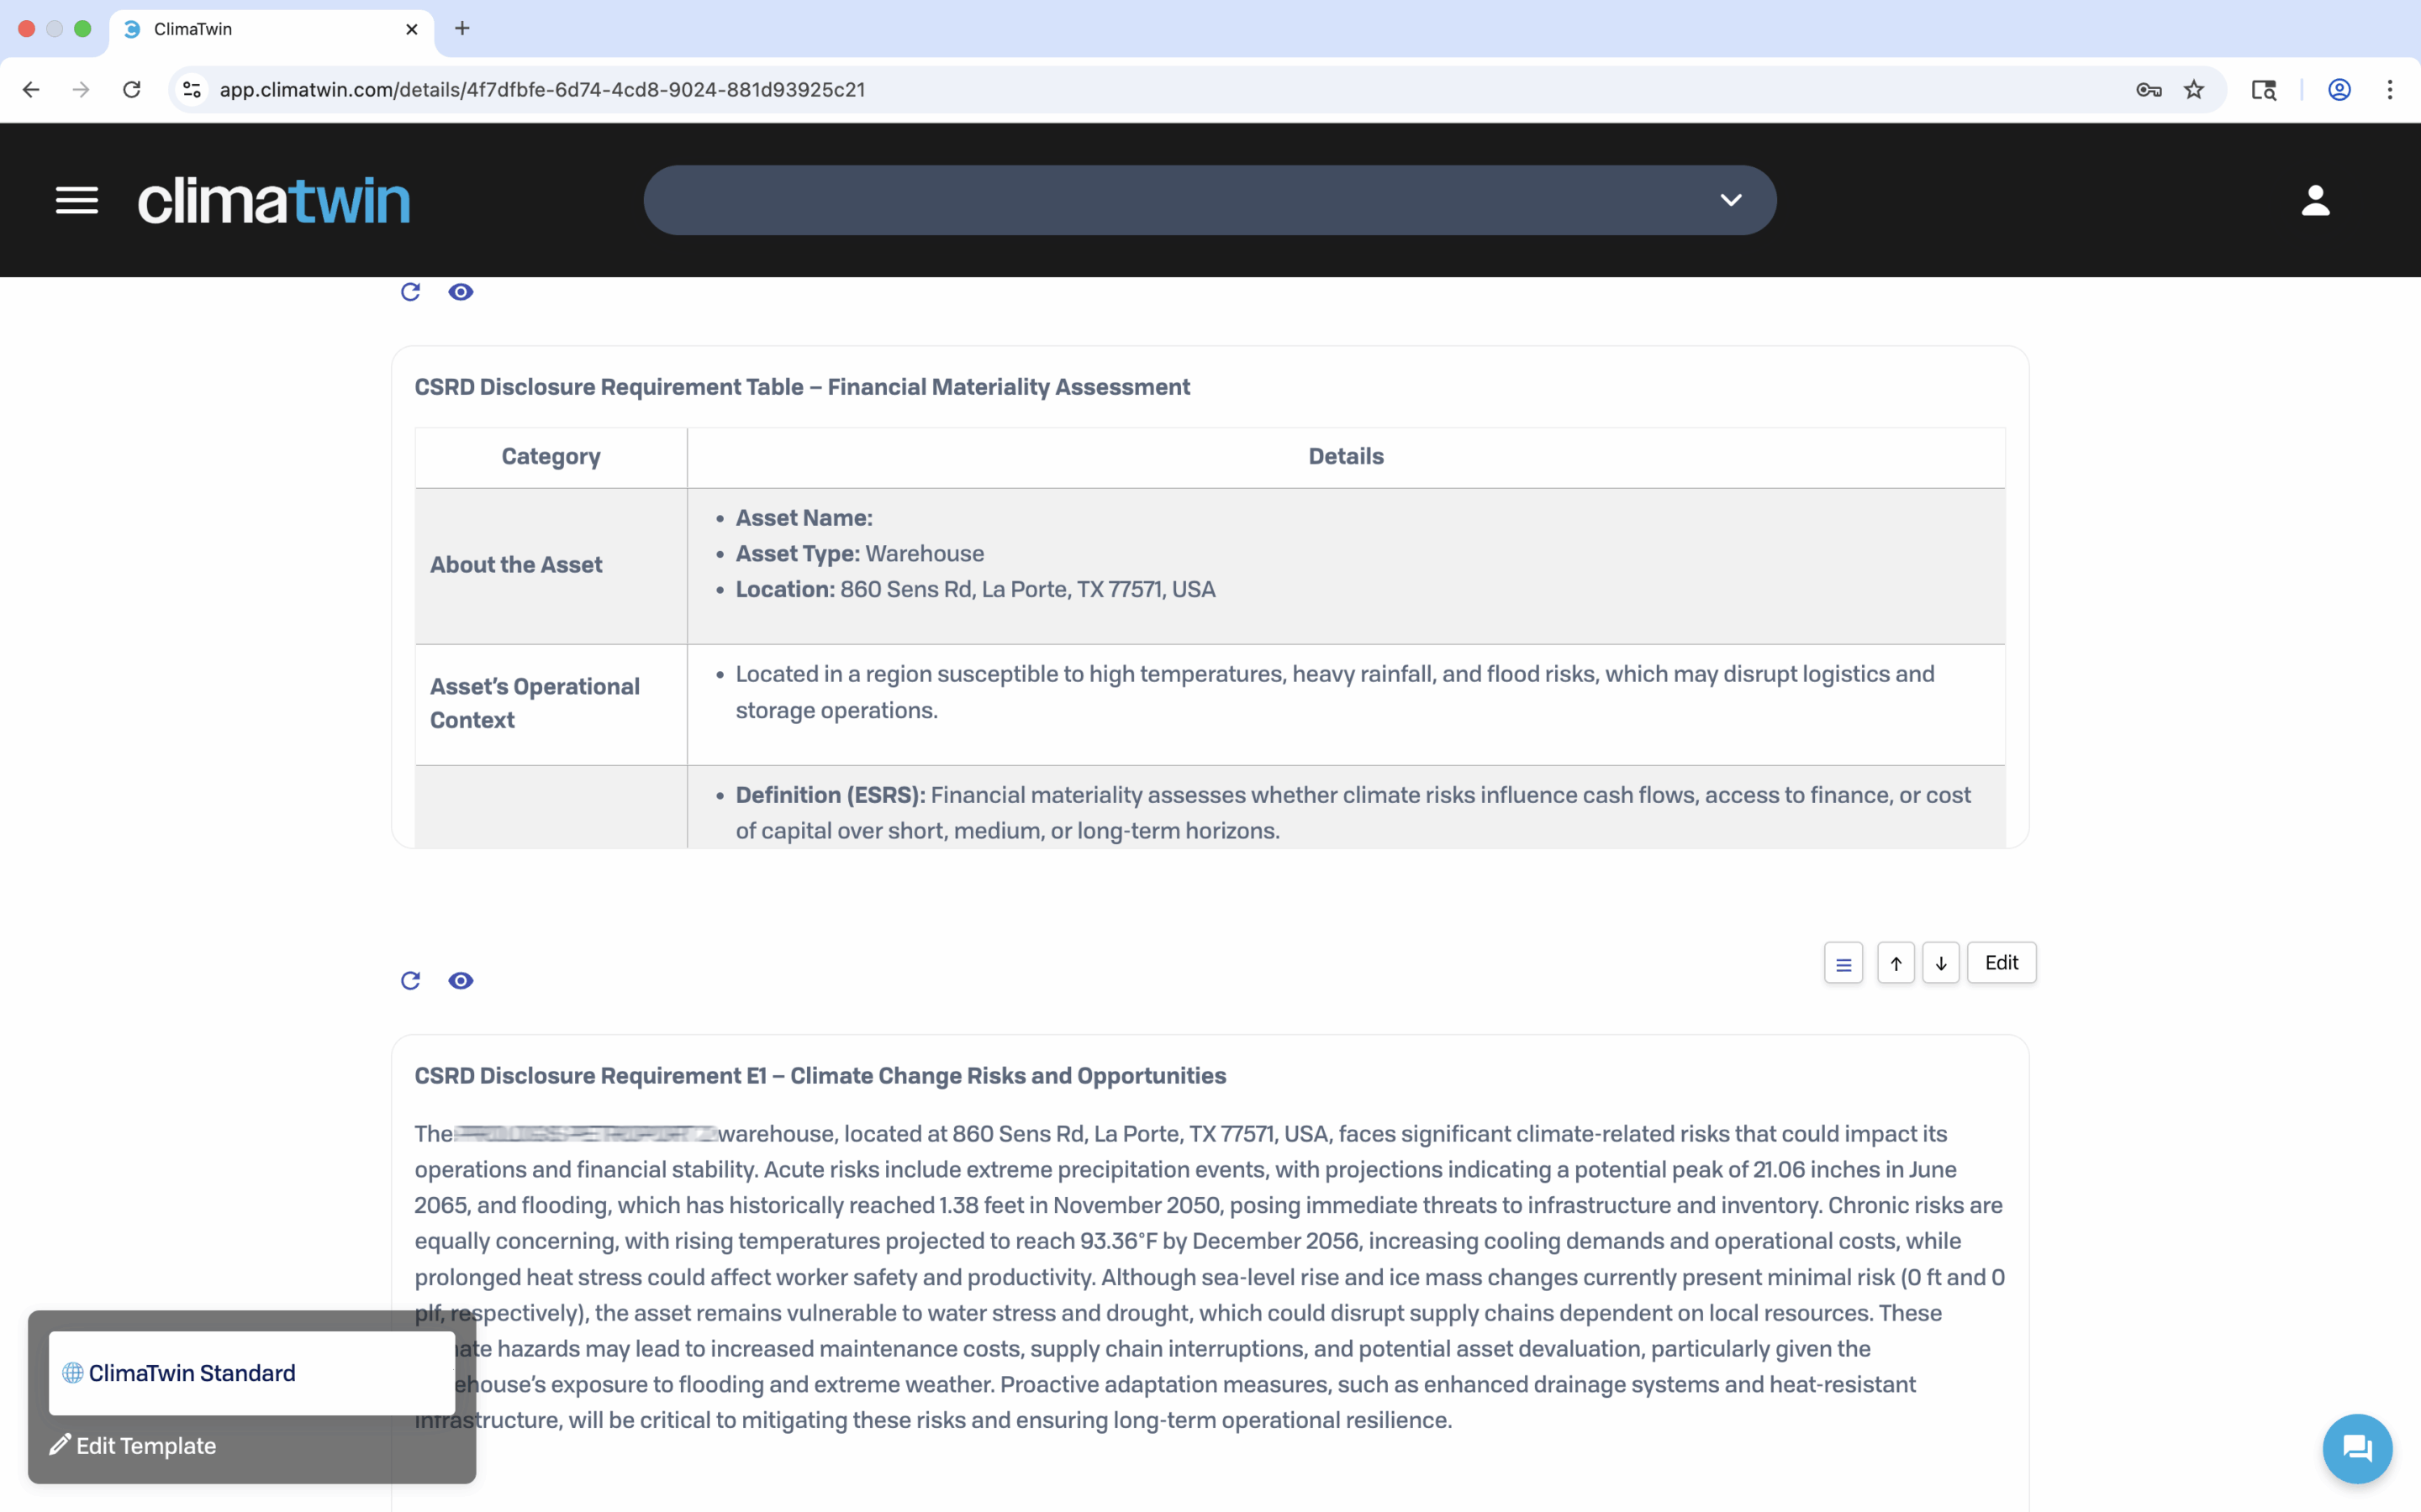Open Chrome three-dot menu

2390,90
